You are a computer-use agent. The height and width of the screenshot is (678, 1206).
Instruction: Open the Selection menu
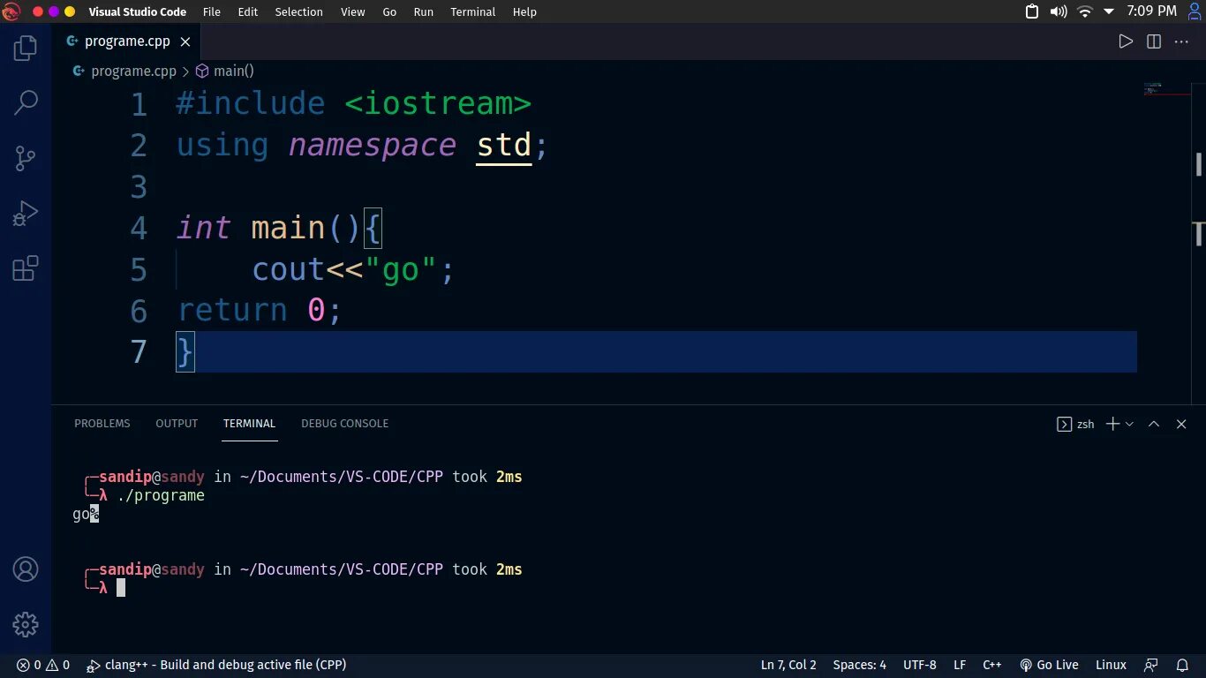(x=298, y=11)
